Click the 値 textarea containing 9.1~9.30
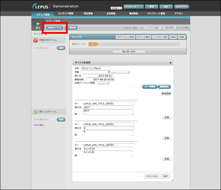The image size is (221, 190). click(108, 153)
